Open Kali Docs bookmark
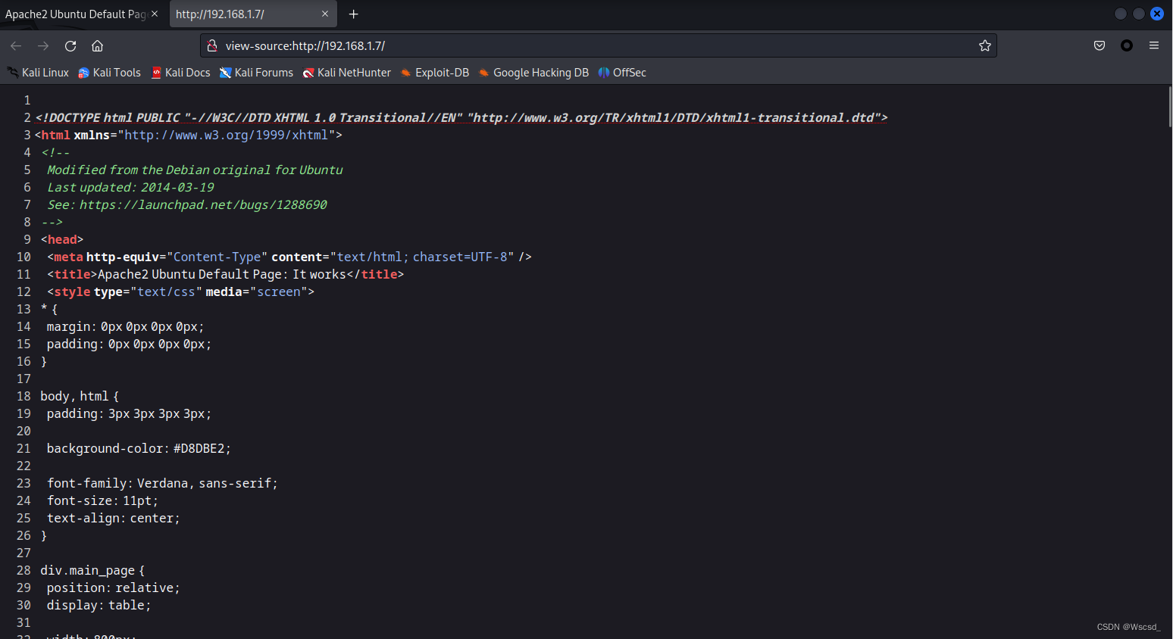Viewport: 1173px width, 639px height. click(x=181, y=73)
